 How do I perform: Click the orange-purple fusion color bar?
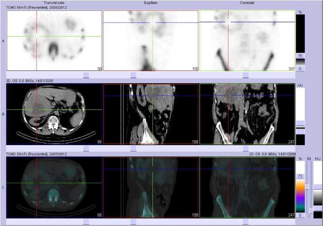300,195
